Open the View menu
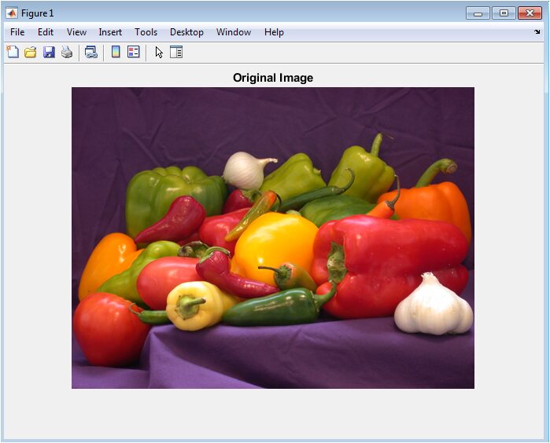The width and height of the screenshot is (550, 443). tap(76, 32)
